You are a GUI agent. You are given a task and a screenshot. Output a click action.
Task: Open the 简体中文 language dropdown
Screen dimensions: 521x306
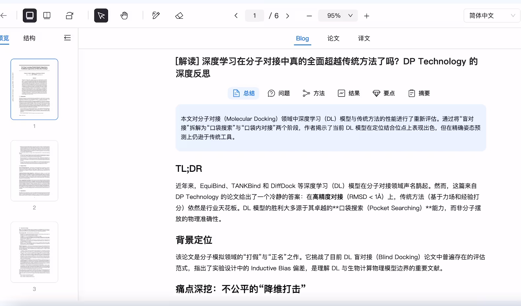pyautogui.click(x=492, y=15)
